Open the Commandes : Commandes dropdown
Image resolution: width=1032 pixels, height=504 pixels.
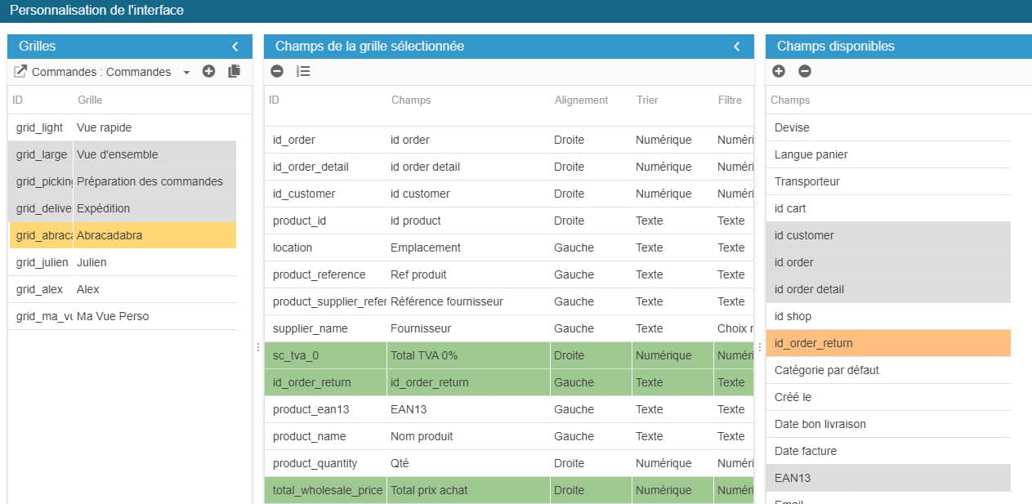186,73
